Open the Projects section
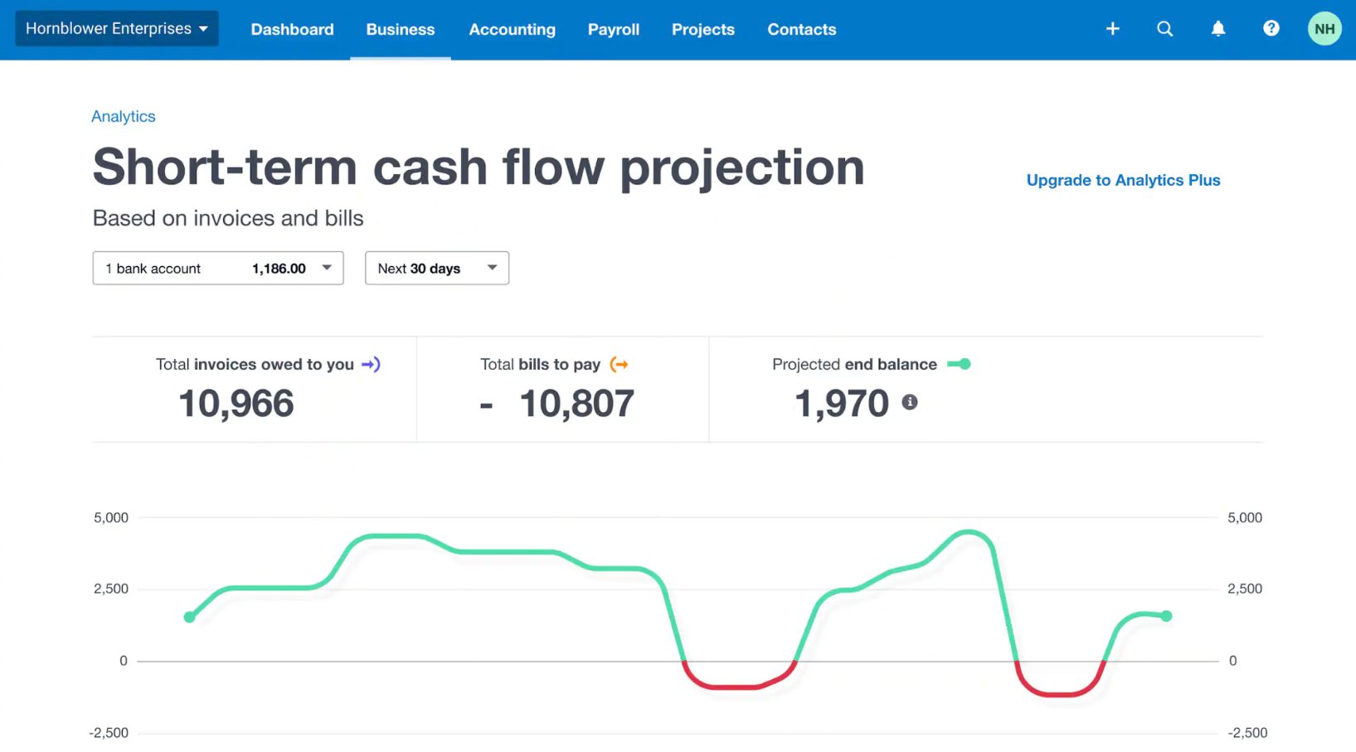This screenshot has height=752, width=1356. [703, 29]
